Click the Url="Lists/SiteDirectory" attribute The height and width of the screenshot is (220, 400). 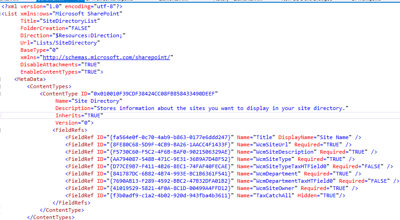coord(60,43)
